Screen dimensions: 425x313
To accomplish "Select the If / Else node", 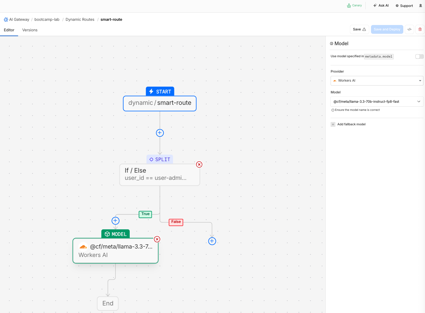I will click(160, 175).
